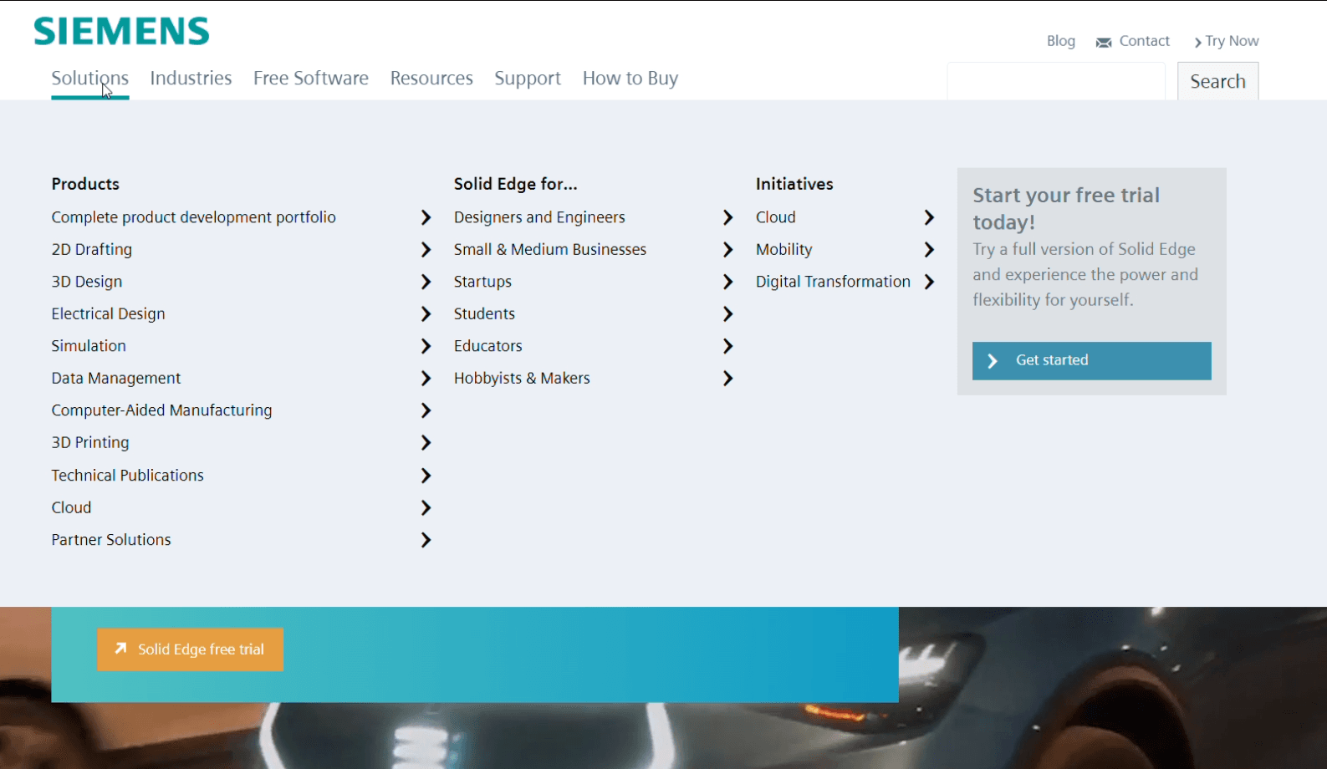Expand the Students chevron

(727, 314)
